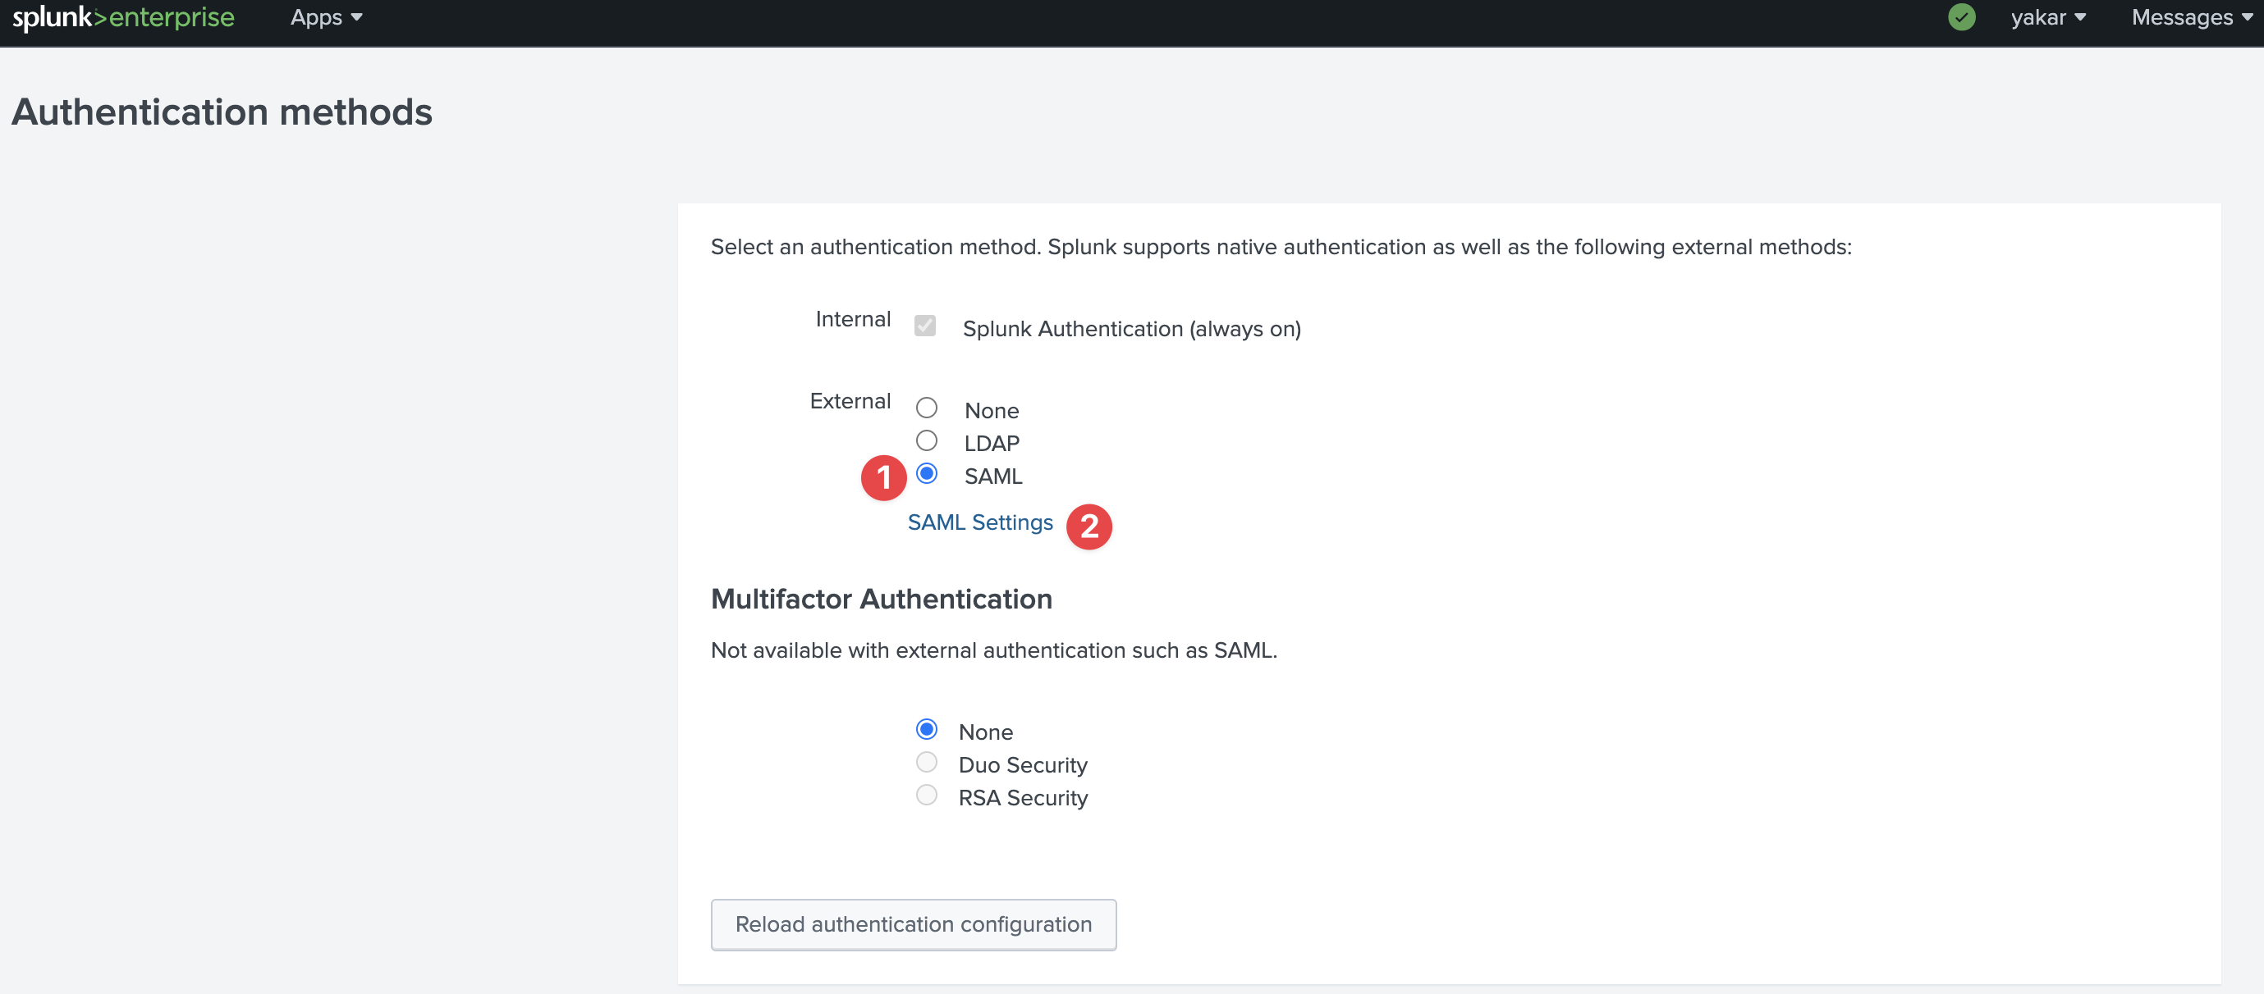Select the external None radio button
Image resolution: width=2264 pixels, height=994 pixels.
point(926,408)
